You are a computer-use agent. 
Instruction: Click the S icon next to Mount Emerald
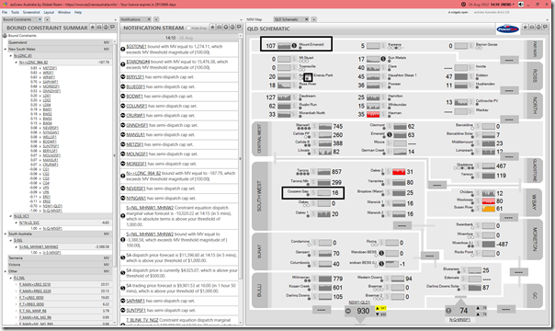click(294, 46)
